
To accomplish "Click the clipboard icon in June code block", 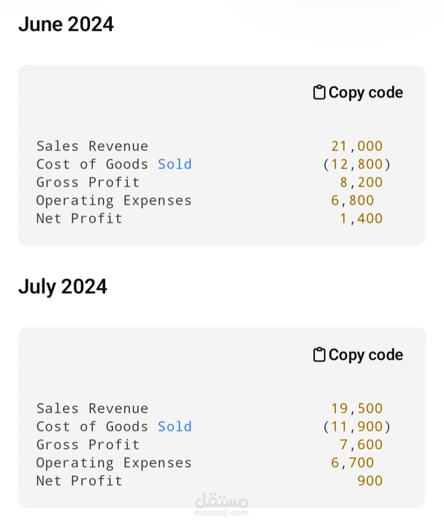I will point(319,92).
